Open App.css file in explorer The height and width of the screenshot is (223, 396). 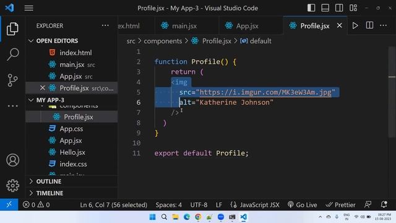(x=72, y=129)
